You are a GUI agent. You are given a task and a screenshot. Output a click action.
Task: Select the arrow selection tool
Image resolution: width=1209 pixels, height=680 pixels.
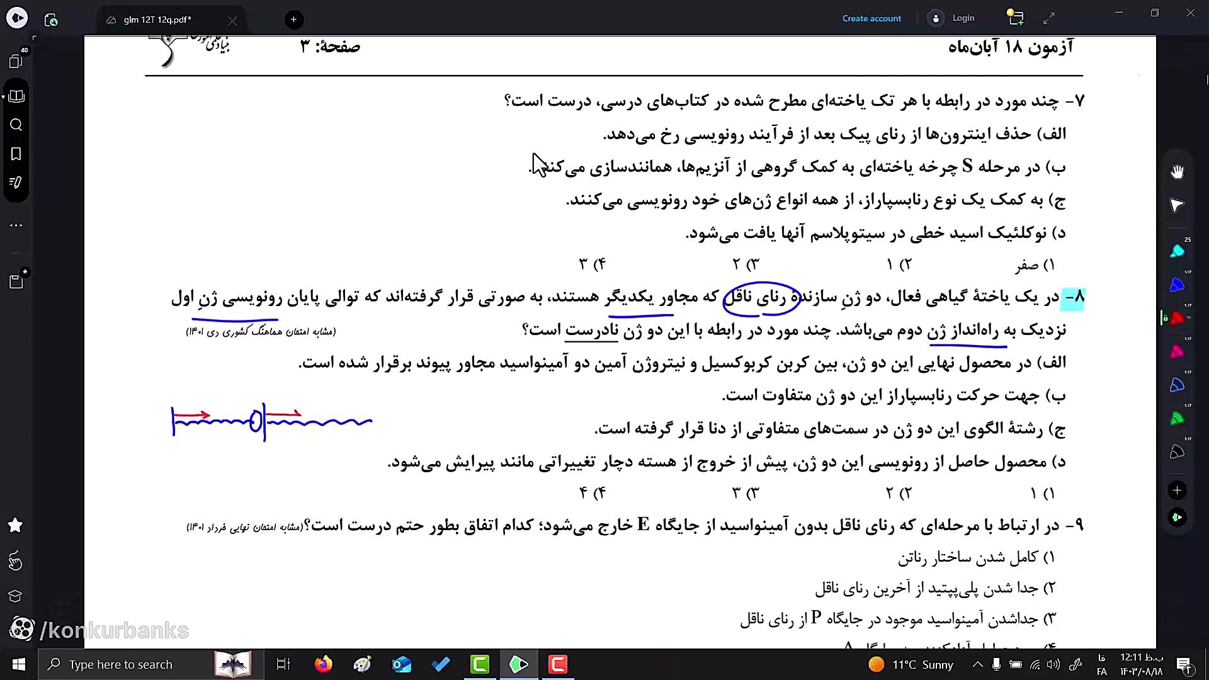tap(1177, 205)
